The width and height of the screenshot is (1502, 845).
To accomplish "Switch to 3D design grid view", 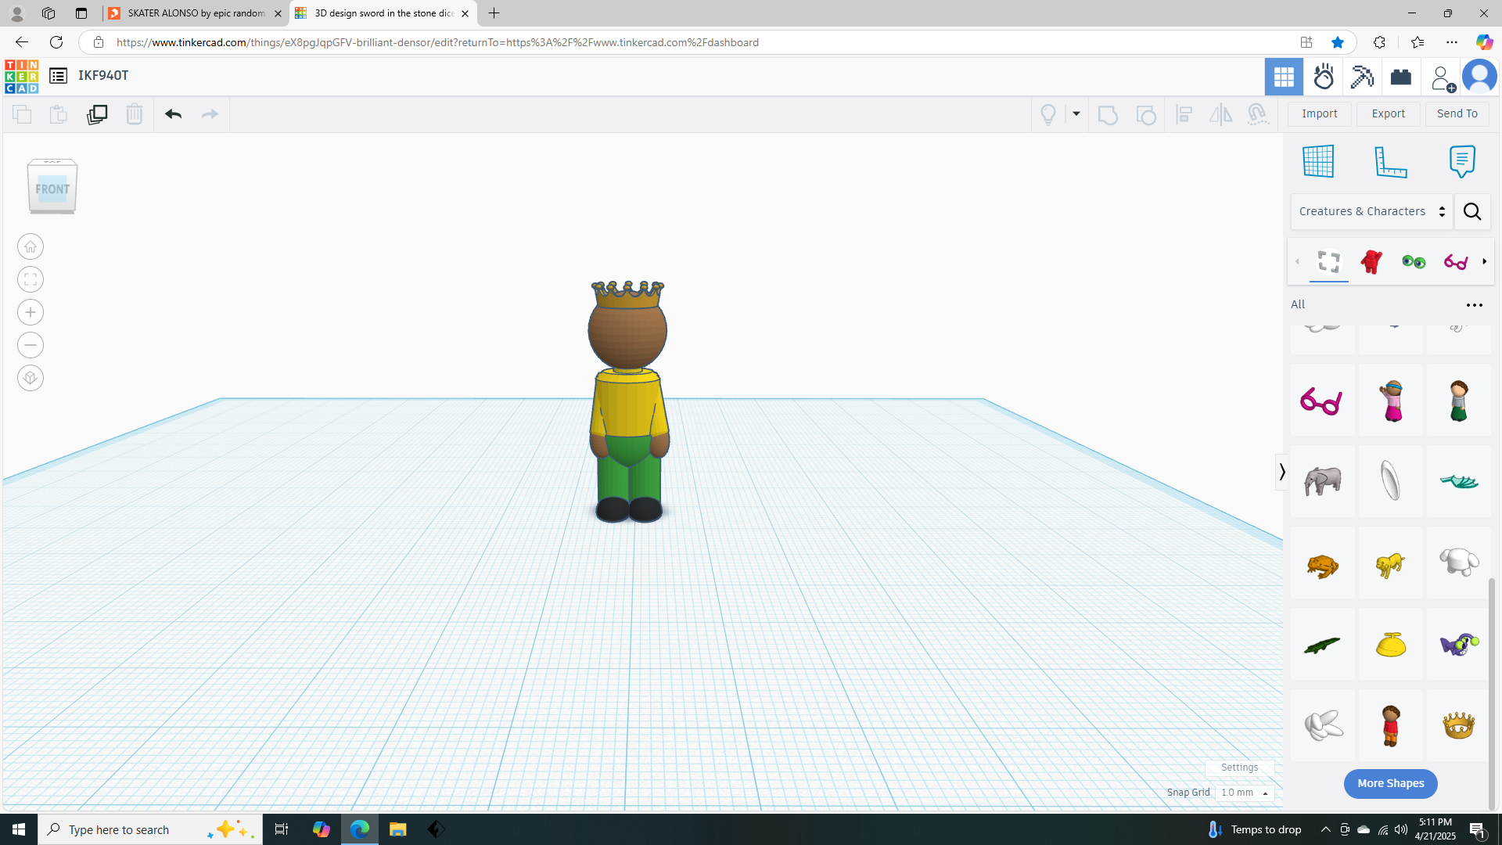I will [1284, 77].
